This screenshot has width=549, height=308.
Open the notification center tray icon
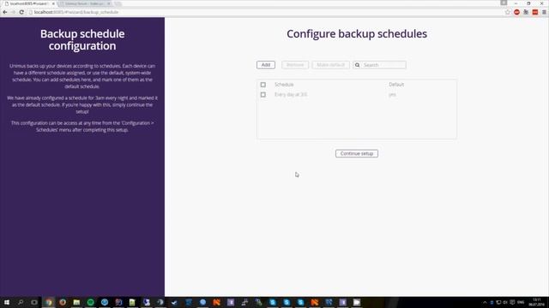pos(512,302)
